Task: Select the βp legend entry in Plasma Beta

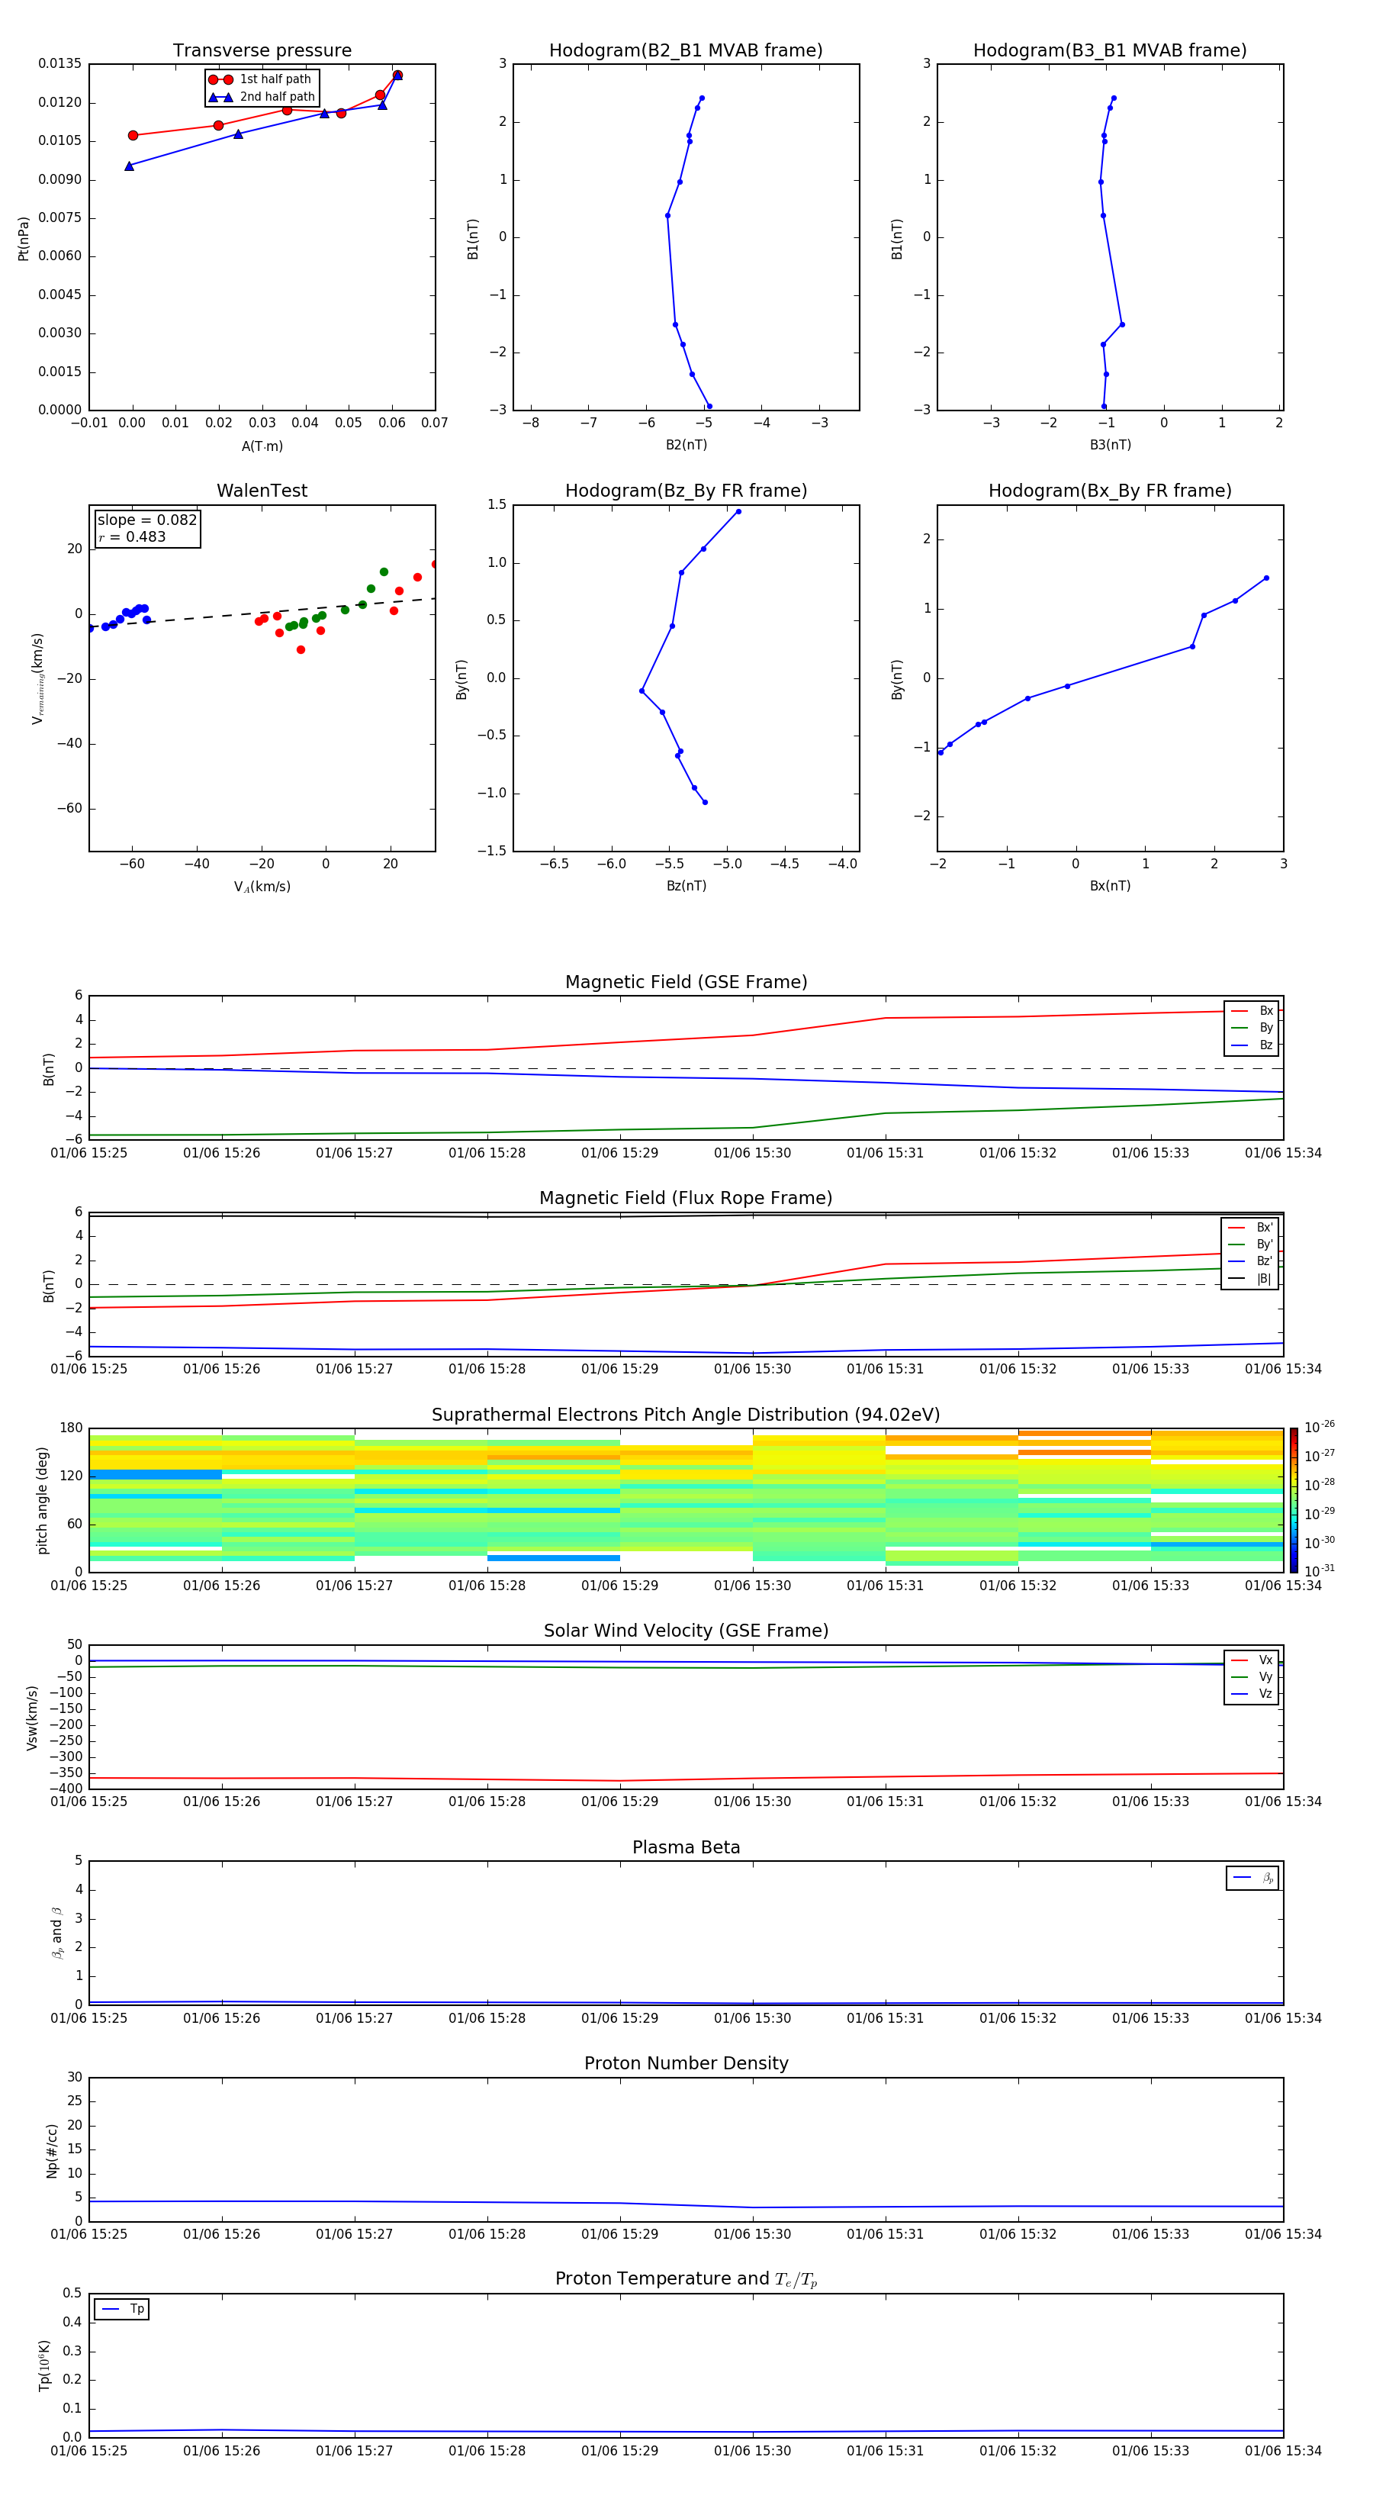Action: point(1252,1878)
